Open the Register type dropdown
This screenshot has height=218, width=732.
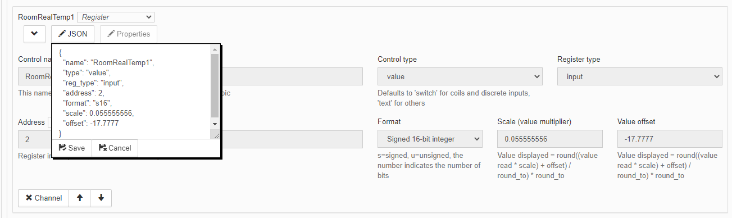click(639, 76)
